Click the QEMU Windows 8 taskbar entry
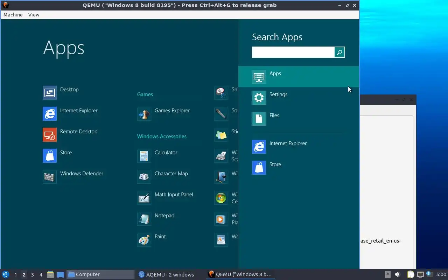The image size is (448, 280). pyautogui.click(x=240, y=274)
